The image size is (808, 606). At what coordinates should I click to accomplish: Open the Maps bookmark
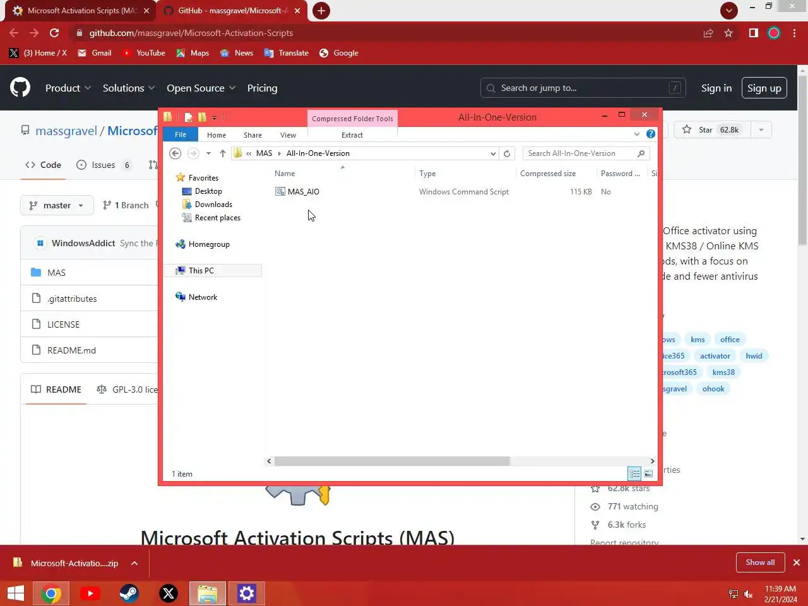pyautogui.click(x=193, y=53)
